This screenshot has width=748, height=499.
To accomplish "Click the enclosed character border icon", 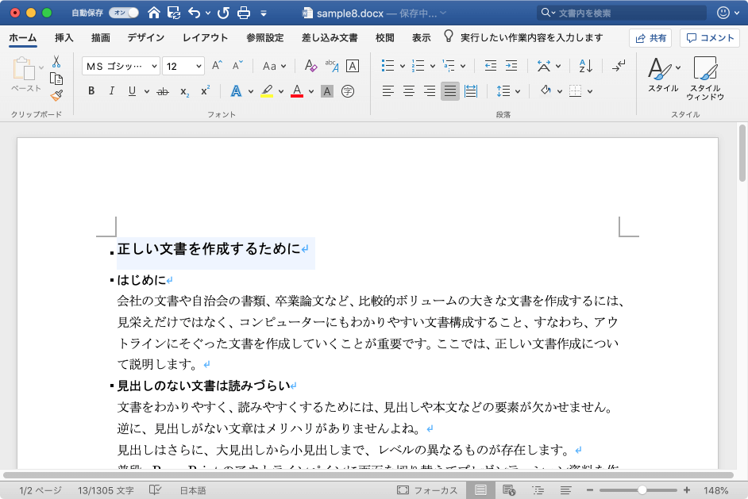I will pos(353,66).
